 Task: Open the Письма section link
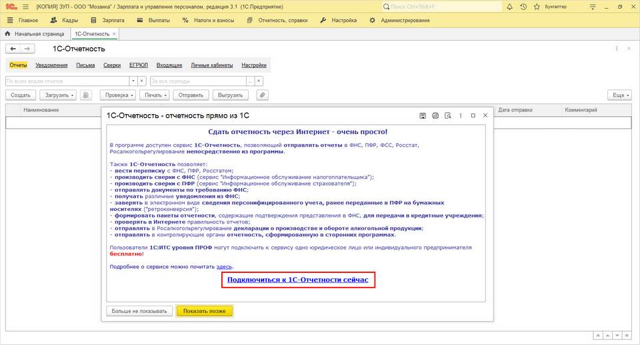(x=85, y=65)
